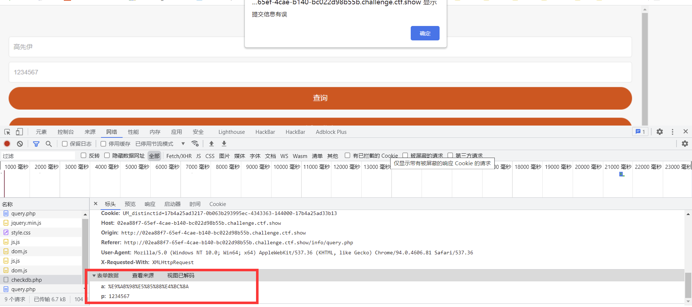This screenshot has height=307, width=692.
Task: Filter requests by JS type
Action: [x=198, y=156]
